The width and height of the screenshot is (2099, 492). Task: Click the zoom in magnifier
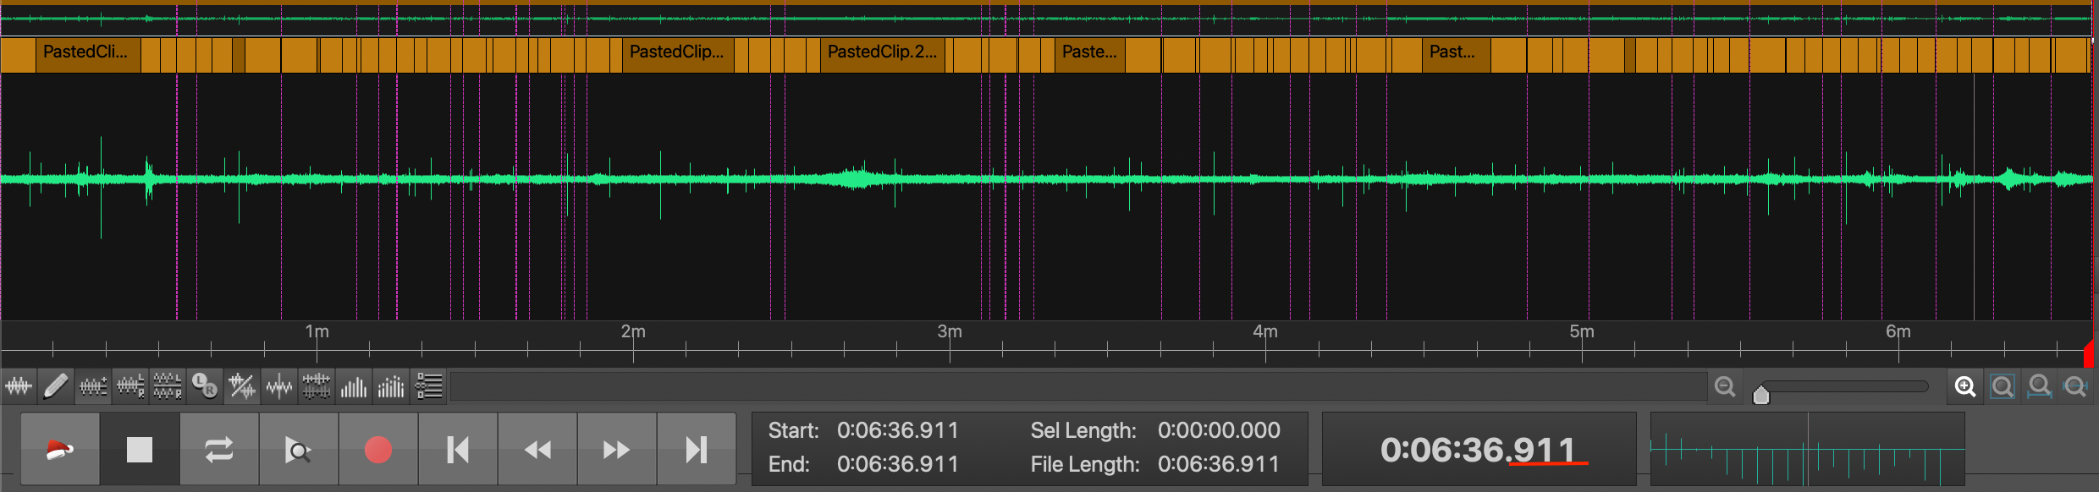1965,387
